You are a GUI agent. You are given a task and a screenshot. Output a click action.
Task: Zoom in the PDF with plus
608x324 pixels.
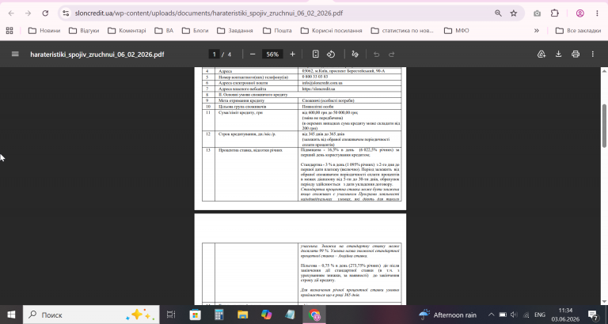[292, 55]
